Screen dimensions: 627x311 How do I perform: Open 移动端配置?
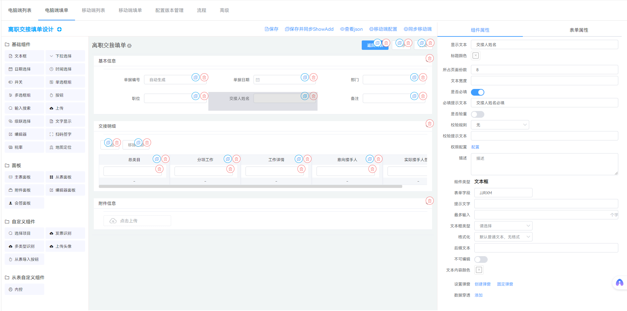click(383, 29)
